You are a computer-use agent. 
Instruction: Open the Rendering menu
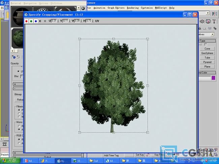pyautogui.click(x=132, y=7)
